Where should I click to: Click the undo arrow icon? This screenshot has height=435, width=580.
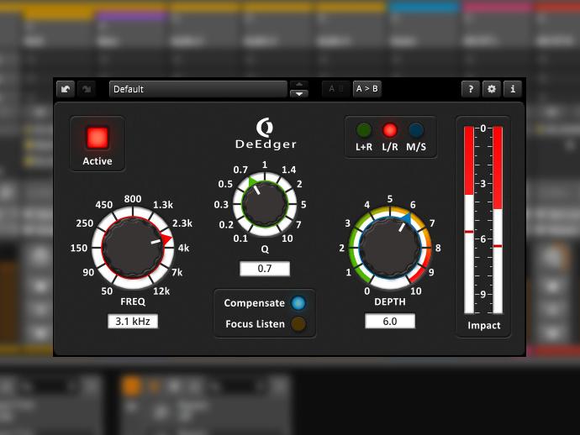66,89
